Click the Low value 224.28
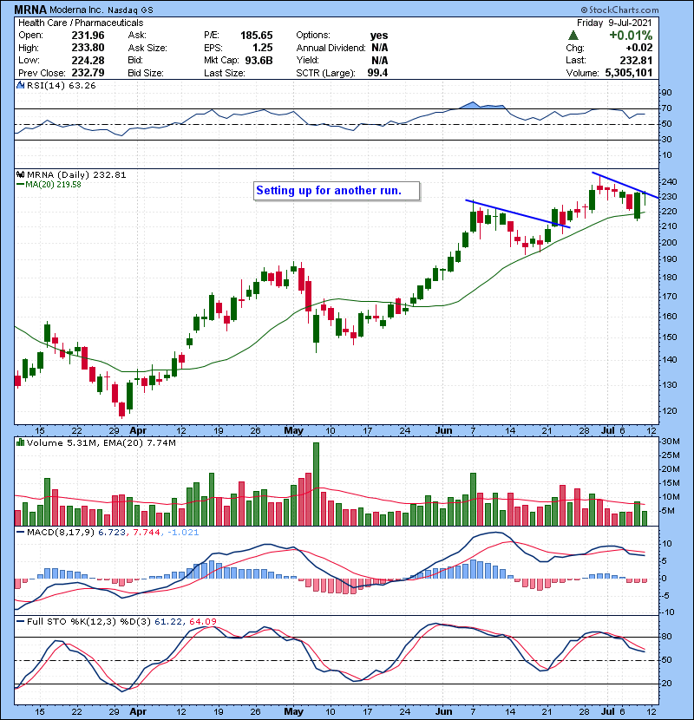The image size is (694, 720). point(88,61)
